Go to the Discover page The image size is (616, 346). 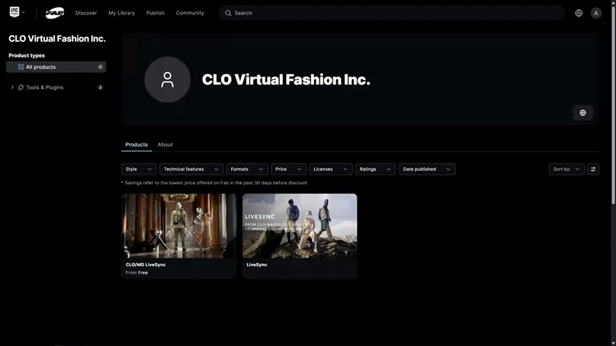click(86, 13)
